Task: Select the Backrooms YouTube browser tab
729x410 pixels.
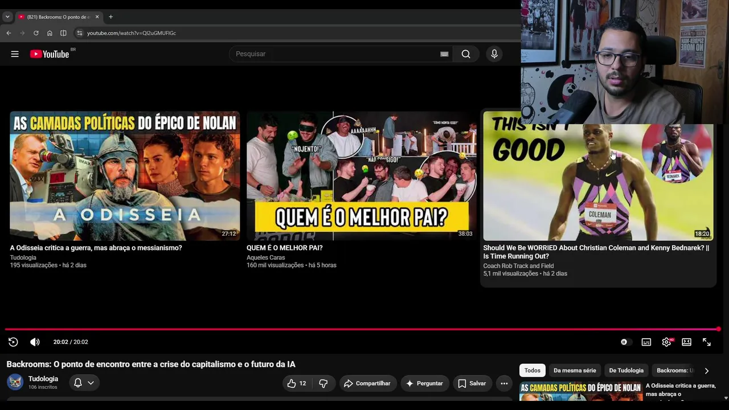Action: pos(59,17)
